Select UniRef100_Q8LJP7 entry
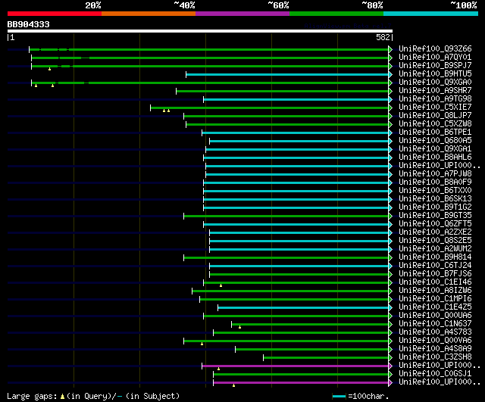Viewport: 485px width, 402px height. click(x=435, y=116)
